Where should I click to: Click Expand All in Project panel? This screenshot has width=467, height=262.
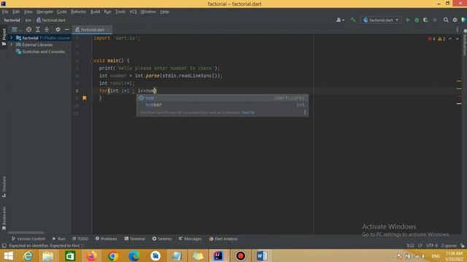(x=38, y=30)
